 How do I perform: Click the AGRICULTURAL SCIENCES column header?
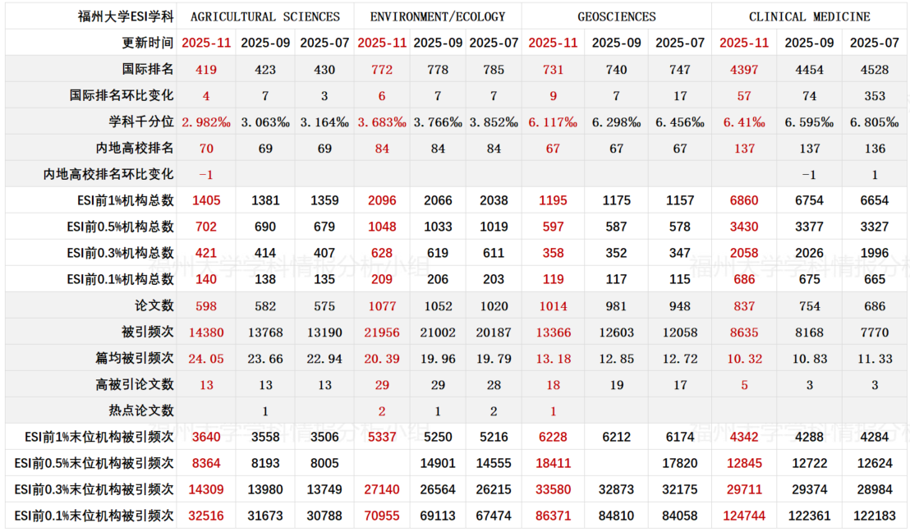coord(264,16)
